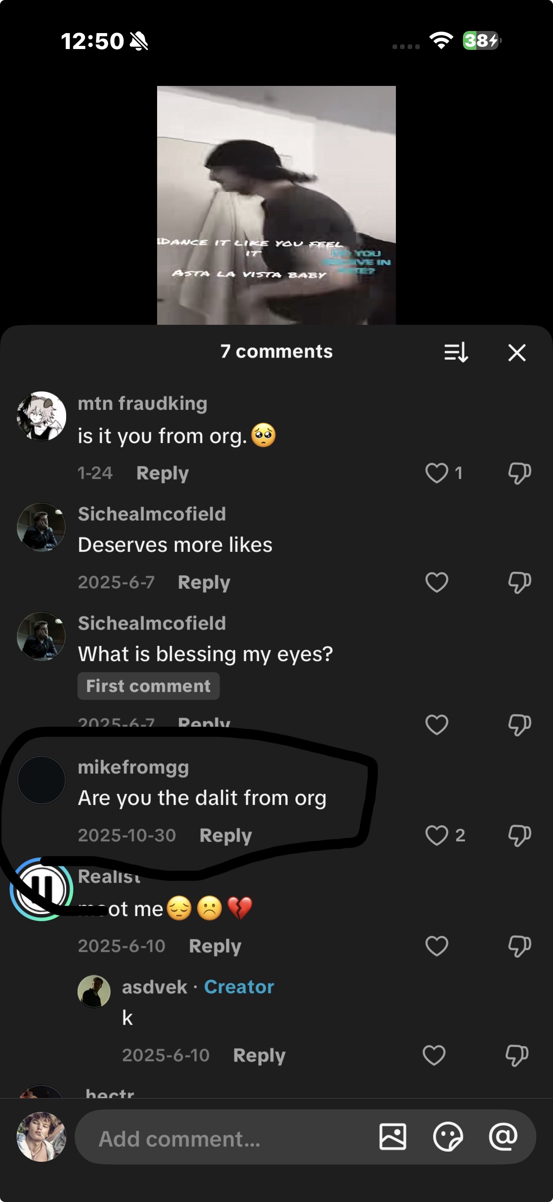Screen dimensions: 553x1202
Task: Dislike mtn fraudking's comment
Action: (519, 473)
